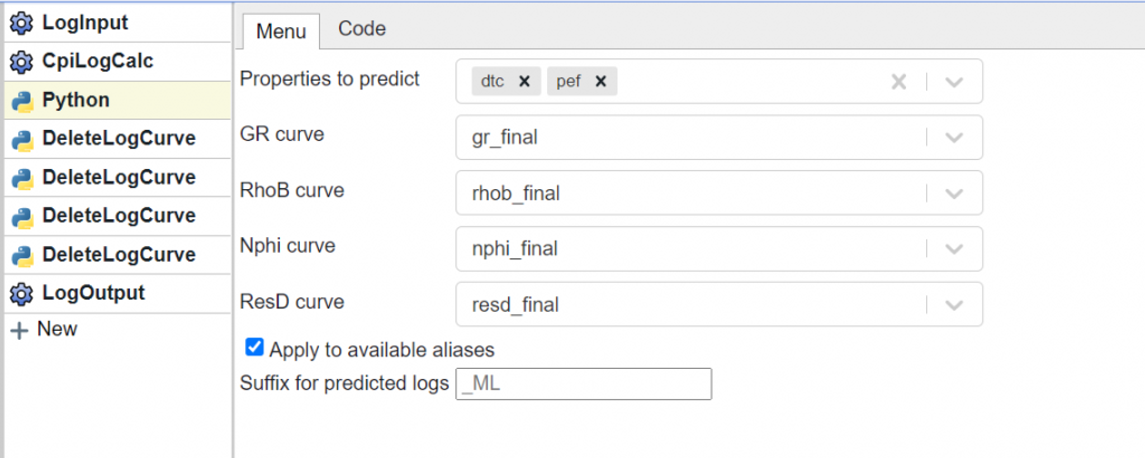The image size is (1145, 458).
Task: Open the Nphi curve selector
Action: [954, 249]
